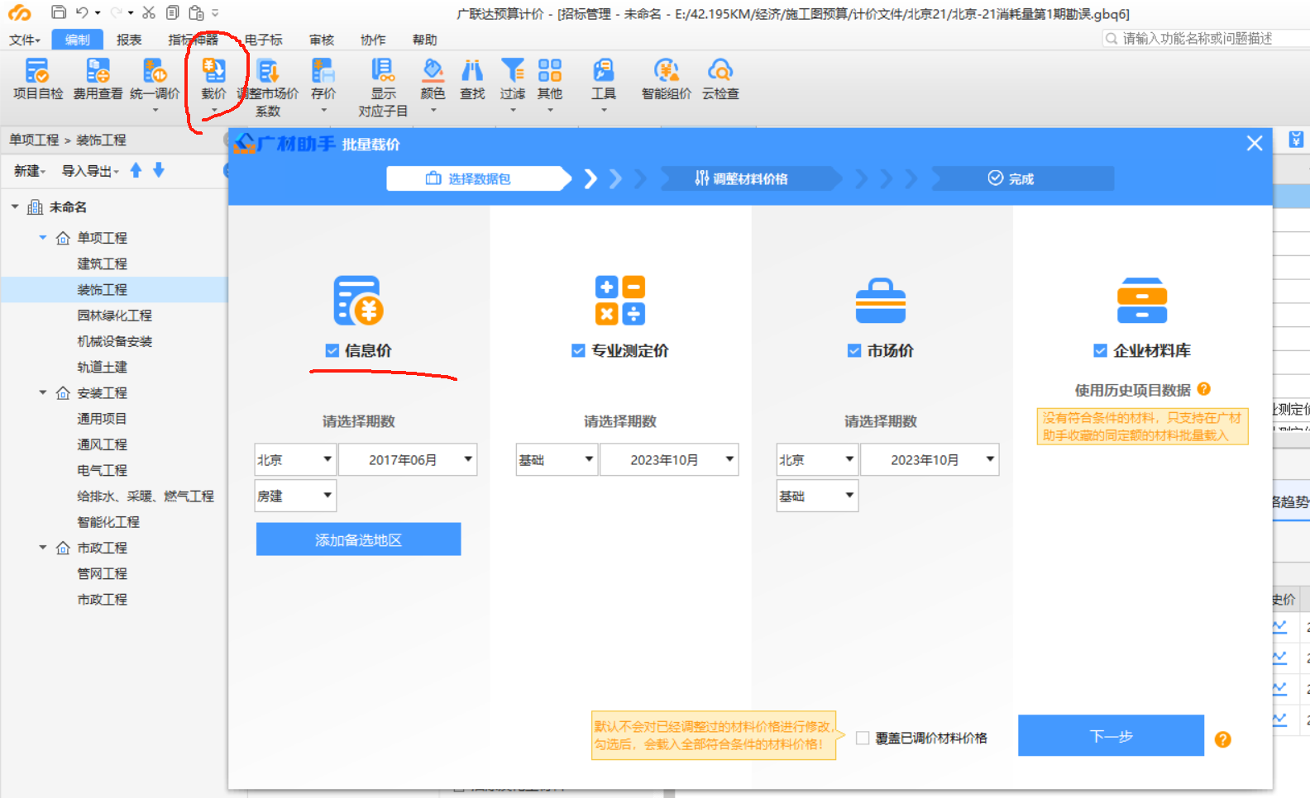Image resolution: width=1310 pixels, height=798 pixels.
Task: Open 市场价 基础 dropdown
Action: click(817, 496)
